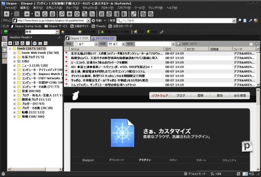Open the お気に入り(A) menu

coord(54,8)
